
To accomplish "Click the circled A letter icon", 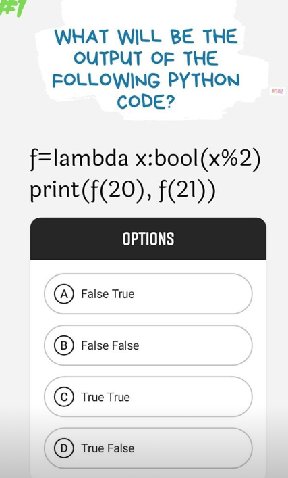I will click(x=64, y=294).
